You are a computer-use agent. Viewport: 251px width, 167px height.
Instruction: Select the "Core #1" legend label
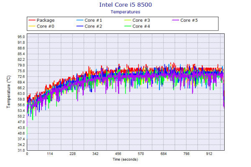[93, 20]
